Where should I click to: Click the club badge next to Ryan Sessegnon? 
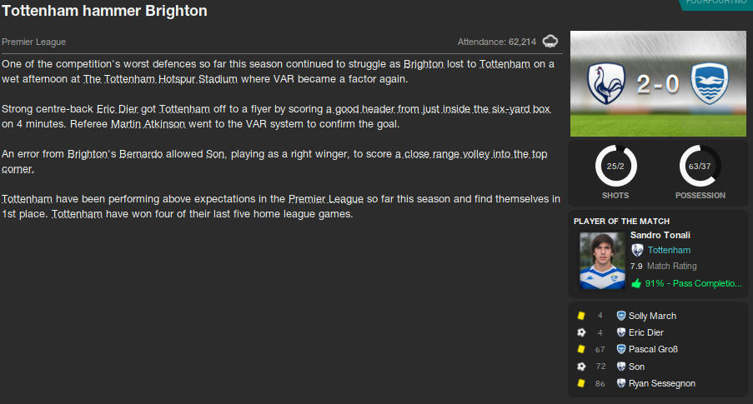pos(620,383)
